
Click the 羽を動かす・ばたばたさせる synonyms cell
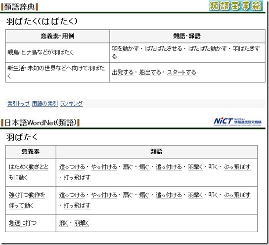(x=187, y=52)
